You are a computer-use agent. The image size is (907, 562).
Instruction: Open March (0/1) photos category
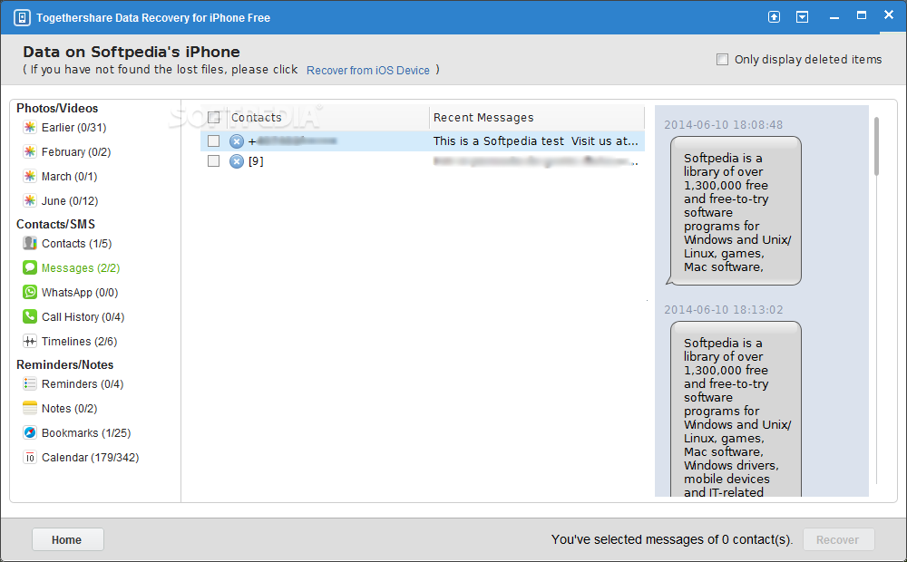pyautogui.click(x=69, y=176)
